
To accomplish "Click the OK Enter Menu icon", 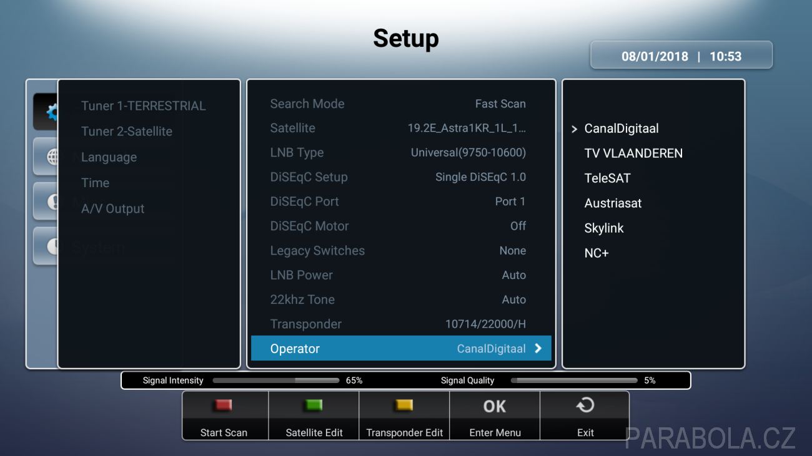I will 495,406.
